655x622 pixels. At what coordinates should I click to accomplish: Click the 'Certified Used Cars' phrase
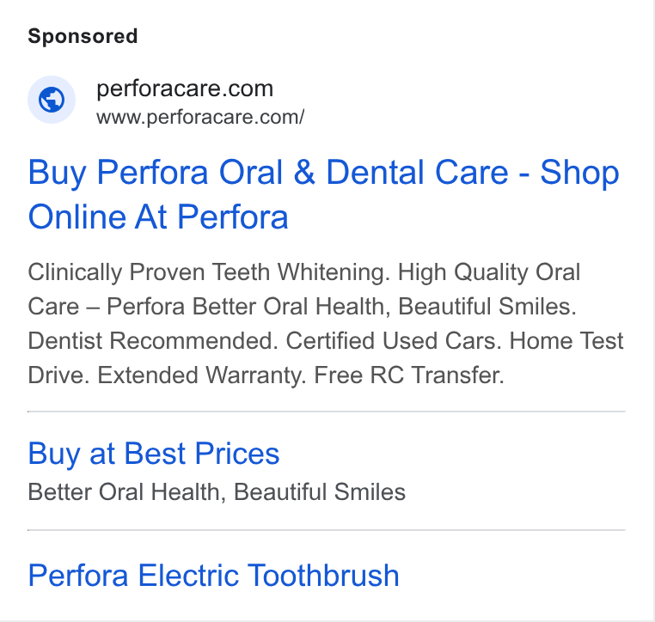(394, 340)
